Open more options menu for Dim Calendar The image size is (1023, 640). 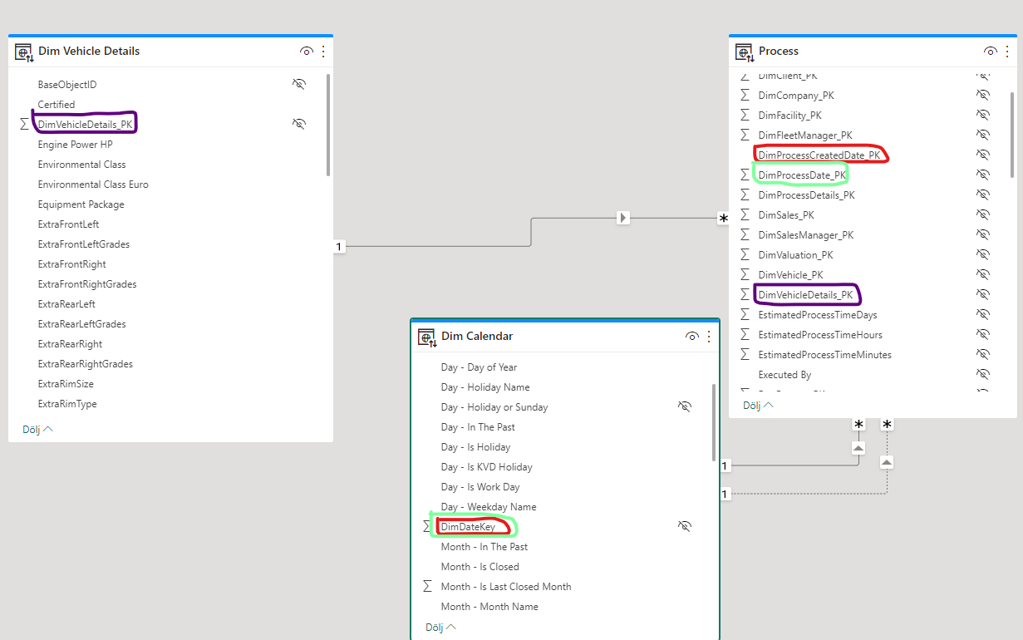tap(709, 337)
